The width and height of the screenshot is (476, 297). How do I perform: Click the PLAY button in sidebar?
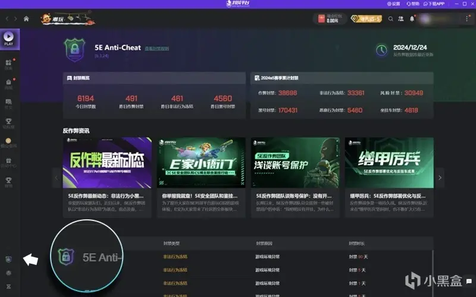[x=8, y=39]
